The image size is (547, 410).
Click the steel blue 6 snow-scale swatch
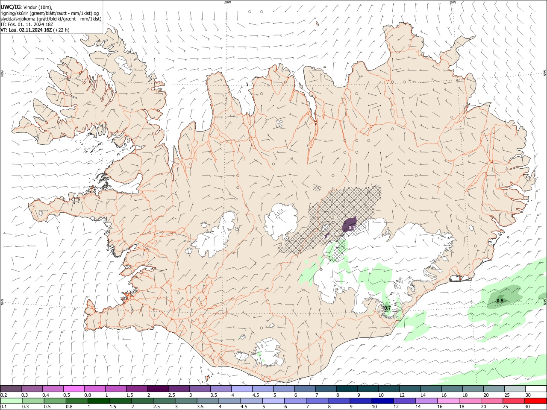coord(305,389)
